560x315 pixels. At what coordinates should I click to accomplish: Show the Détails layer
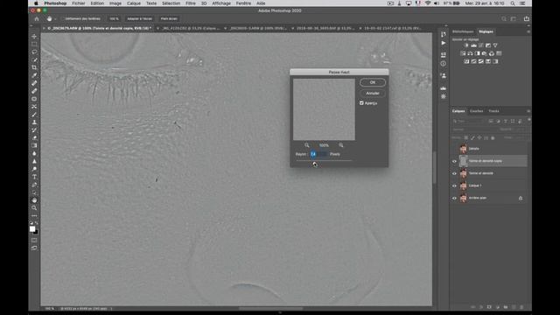point(454,149)
